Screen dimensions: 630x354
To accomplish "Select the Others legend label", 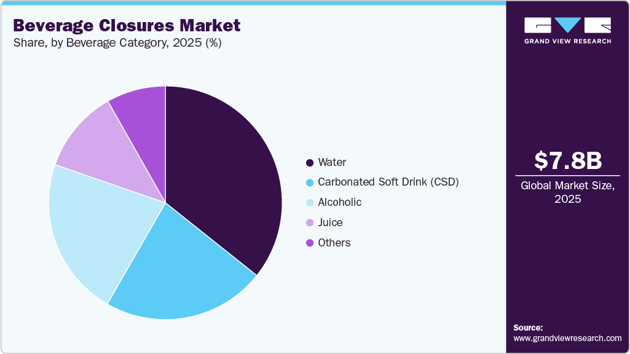I will (x=334, y=243).
